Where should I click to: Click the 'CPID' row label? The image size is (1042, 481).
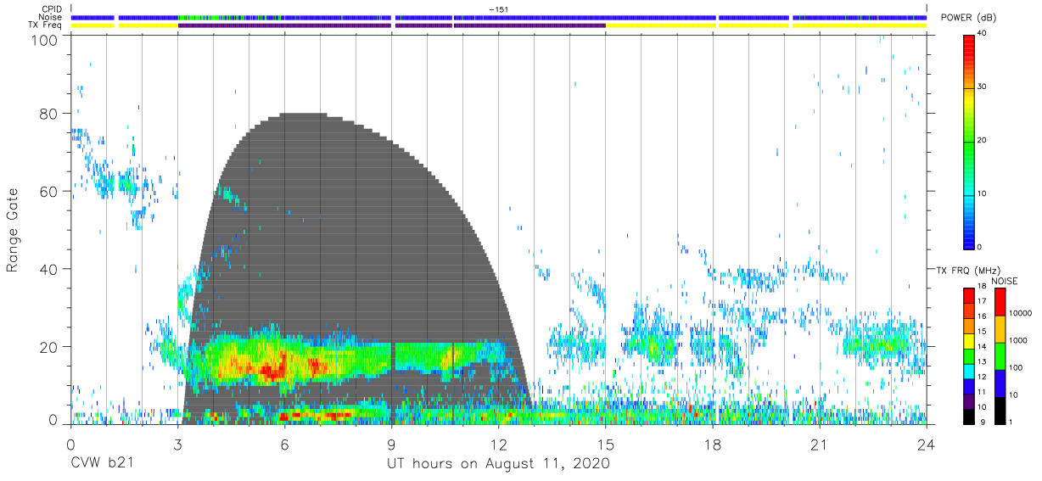point(53,9)
